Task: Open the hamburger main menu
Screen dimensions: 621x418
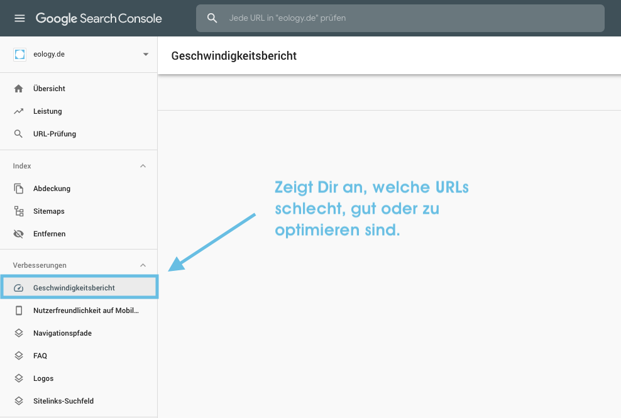Action: (19, 18)
